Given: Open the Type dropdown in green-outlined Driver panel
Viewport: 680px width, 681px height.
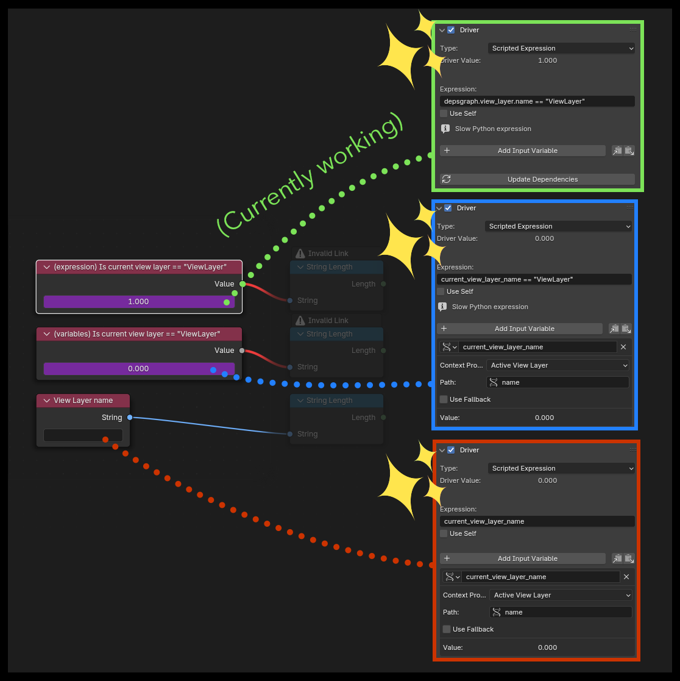Looking at the screenshot, I should point(561,48).
